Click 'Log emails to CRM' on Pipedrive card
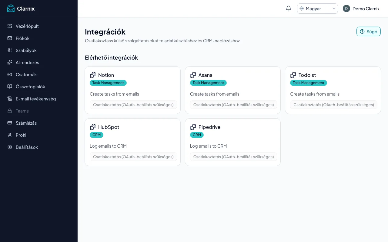This screenshot has height=242, width=388. coord(208,146)
